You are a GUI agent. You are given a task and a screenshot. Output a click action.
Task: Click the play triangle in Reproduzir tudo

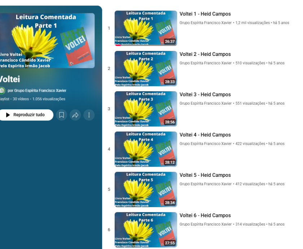(x=8, y=115)
